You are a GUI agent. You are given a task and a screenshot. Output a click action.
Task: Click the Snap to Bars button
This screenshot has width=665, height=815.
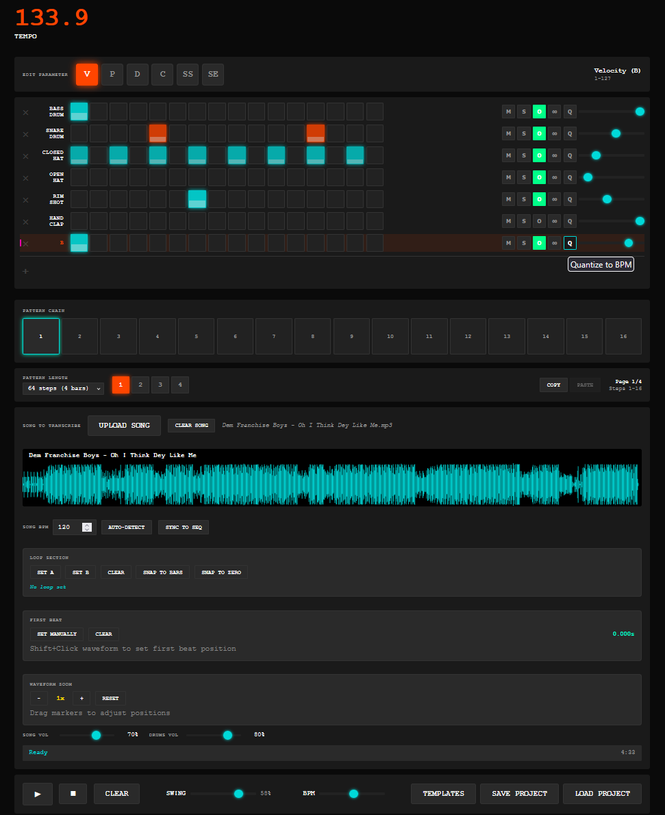(163, 572)
